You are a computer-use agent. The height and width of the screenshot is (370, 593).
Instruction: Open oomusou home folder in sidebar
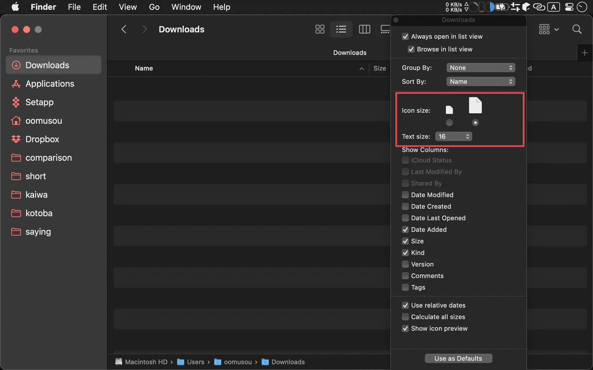[54, 121]
